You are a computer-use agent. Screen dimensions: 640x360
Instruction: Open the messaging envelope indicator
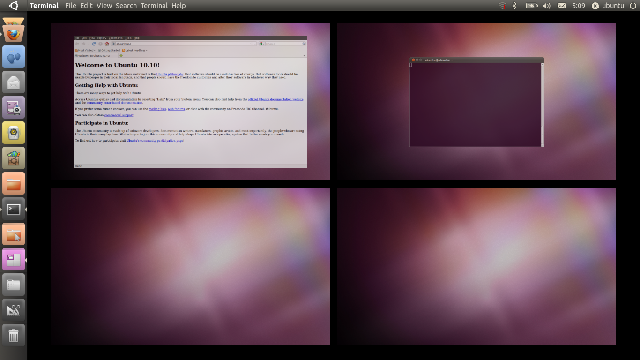point(562,6)
